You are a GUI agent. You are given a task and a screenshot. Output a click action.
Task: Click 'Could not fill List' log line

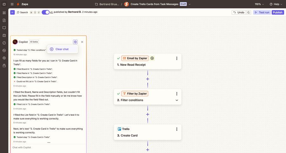35,82
